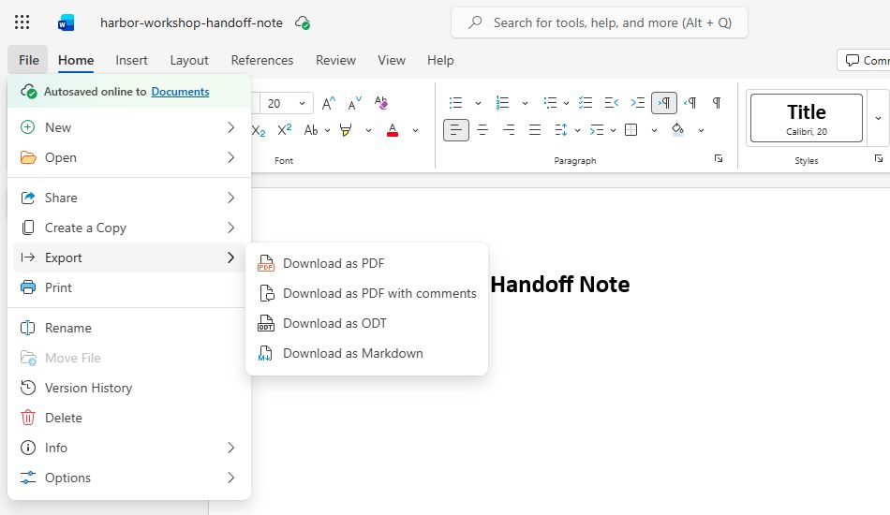Switch to the Review tab
The width and height of the screenshot is (890, 515).
point(335,60)
